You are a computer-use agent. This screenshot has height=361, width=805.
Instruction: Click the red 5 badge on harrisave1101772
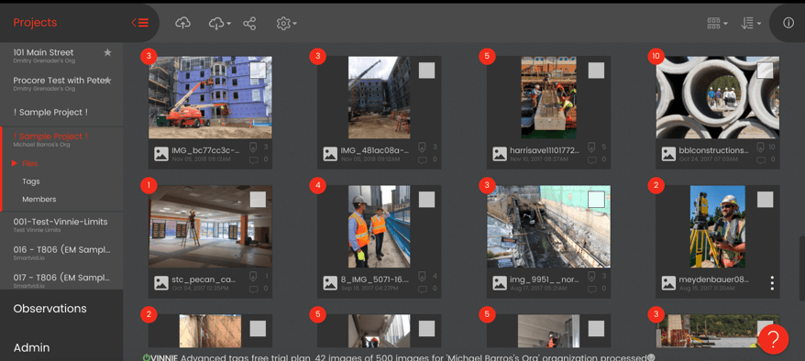(487, 57)
